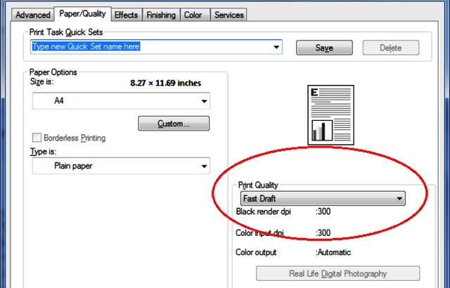Click the Color input dpi ':300' value
450x288 pixels.
coord(323,233)
